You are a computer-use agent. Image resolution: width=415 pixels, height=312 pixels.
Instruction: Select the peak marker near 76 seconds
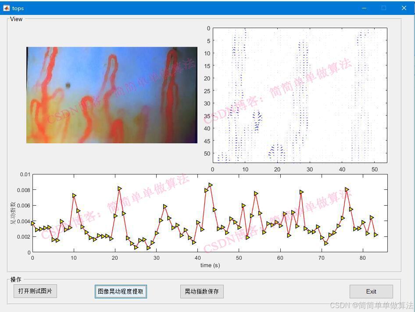347,189
